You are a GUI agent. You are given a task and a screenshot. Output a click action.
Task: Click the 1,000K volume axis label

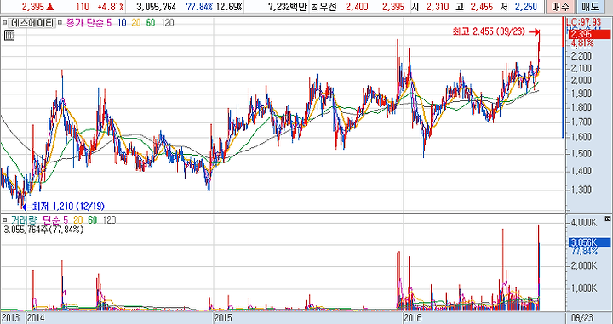click(583, 288)
